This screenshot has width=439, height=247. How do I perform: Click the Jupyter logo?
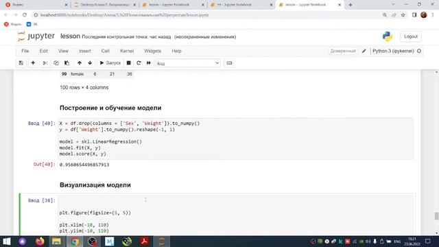(36, 36)
